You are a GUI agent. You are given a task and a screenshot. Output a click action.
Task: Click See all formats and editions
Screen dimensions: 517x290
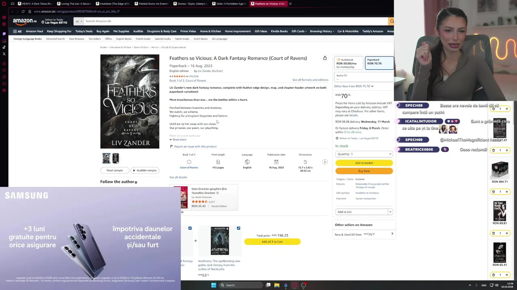(310, 80)
